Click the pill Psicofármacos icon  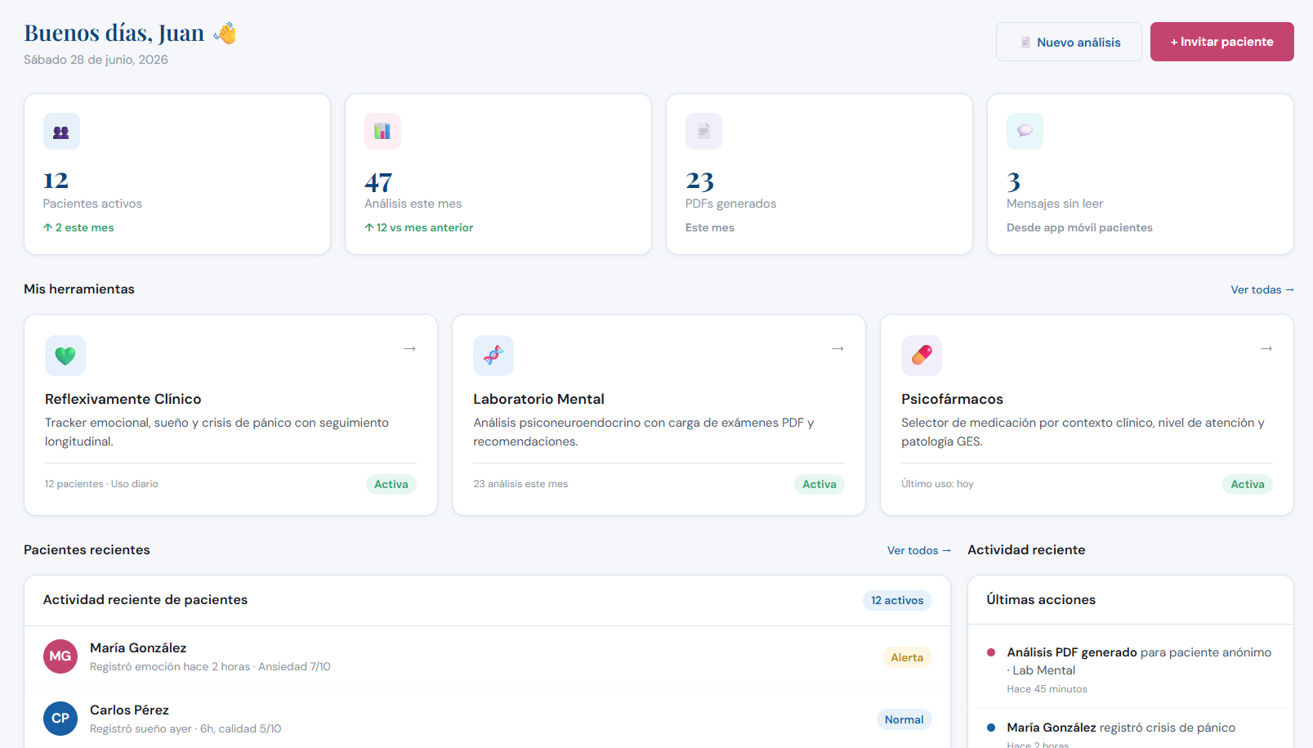click(x=922, y=356)
